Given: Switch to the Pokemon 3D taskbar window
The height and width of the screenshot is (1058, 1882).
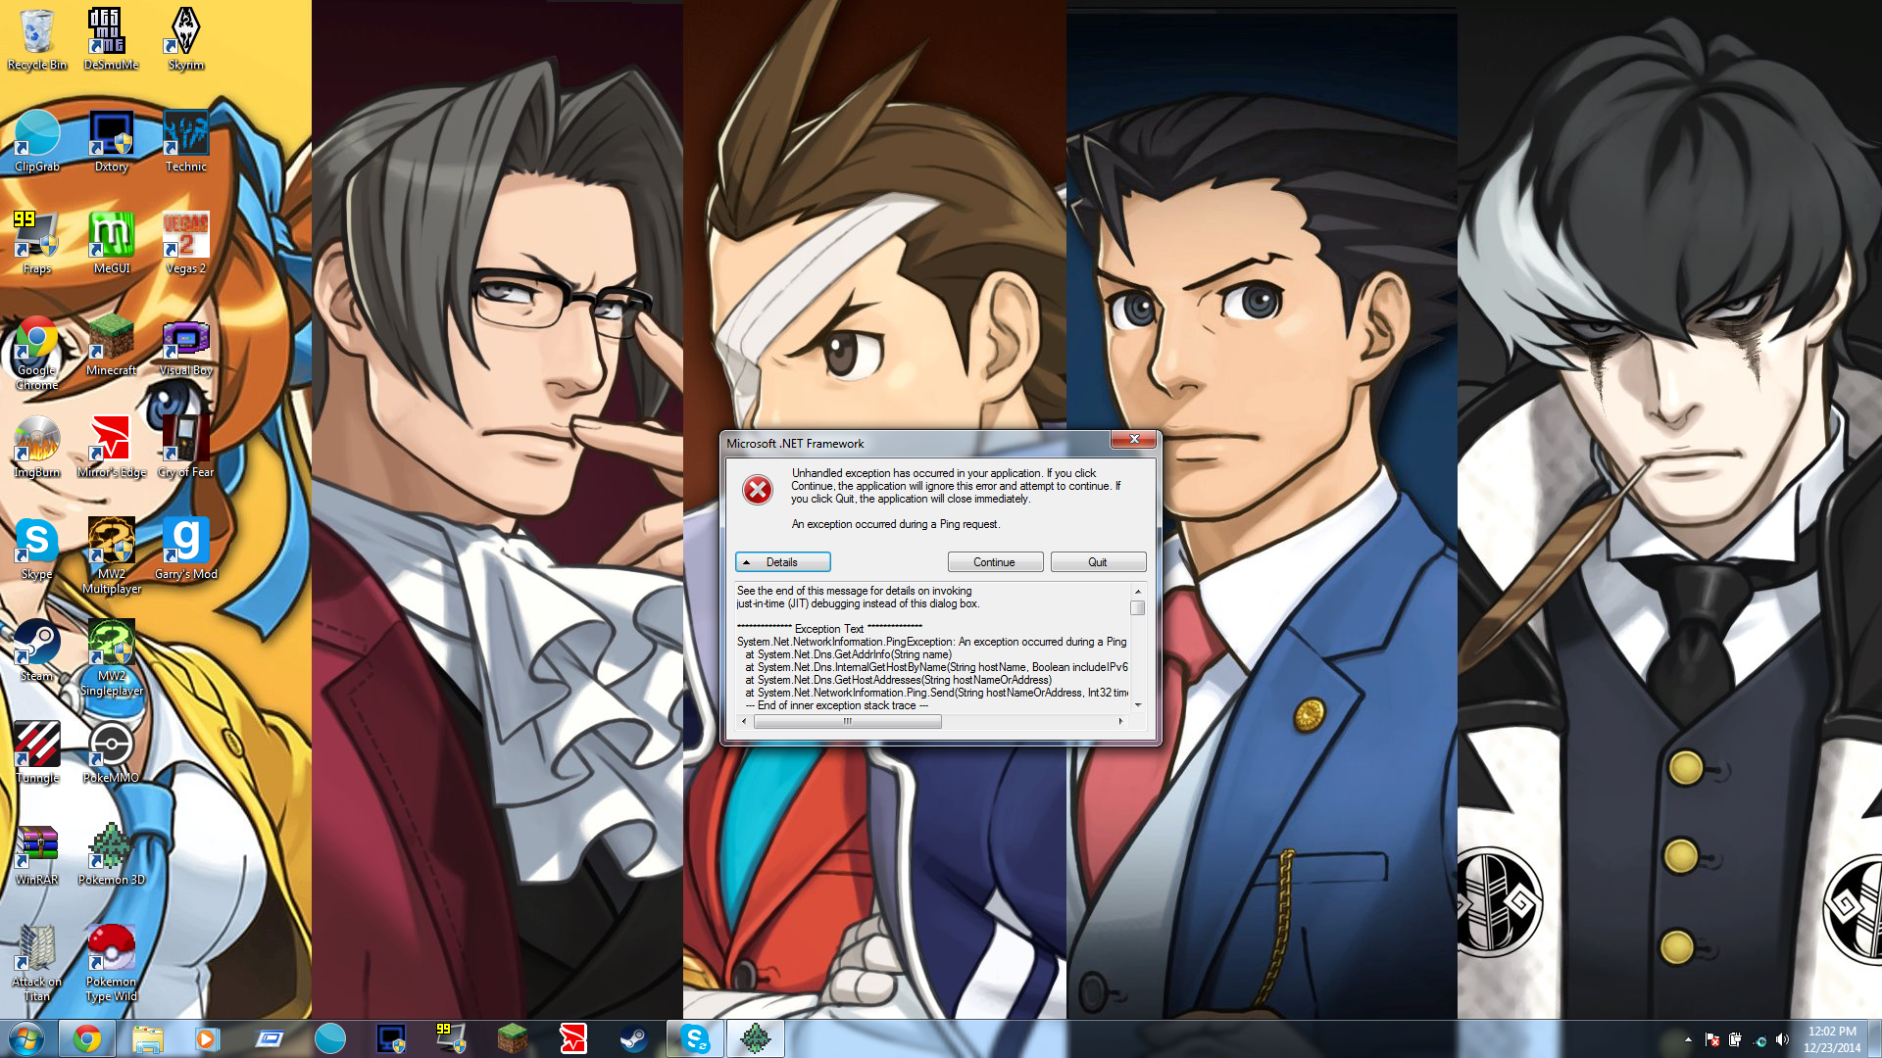Looking at the screenshot, I should pyautogui.click(x=756, y=1038).
